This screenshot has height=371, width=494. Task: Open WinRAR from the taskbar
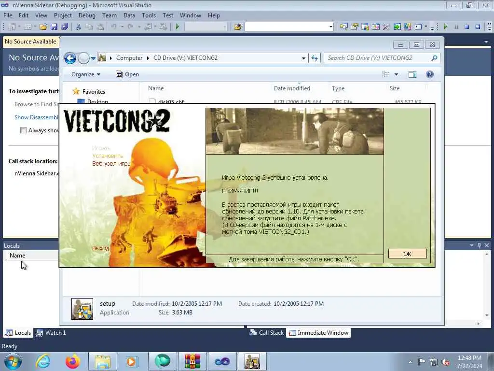[192, 361]
